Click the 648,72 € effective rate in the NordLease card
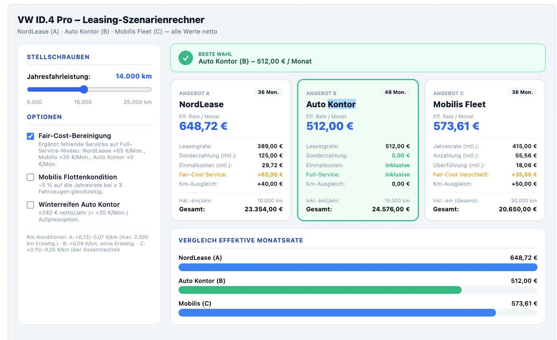This screenshot has width=557, height=340. 203,126
